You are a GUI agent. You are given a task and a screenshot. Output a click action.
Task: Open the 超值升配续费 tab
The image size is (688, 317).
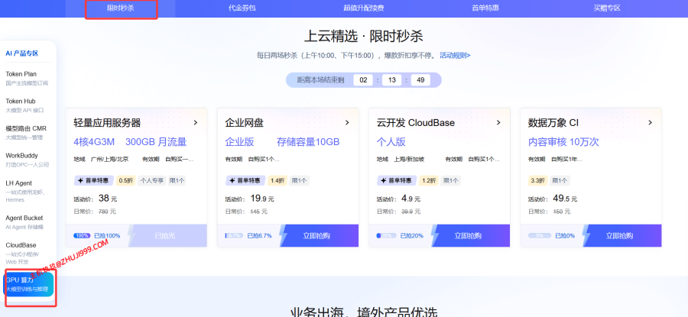click(364, 8)
